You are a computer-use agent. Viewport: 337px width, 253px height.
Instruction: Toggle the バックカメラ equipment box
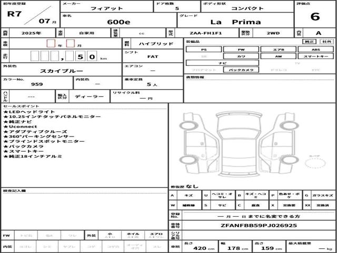(241, 70)
